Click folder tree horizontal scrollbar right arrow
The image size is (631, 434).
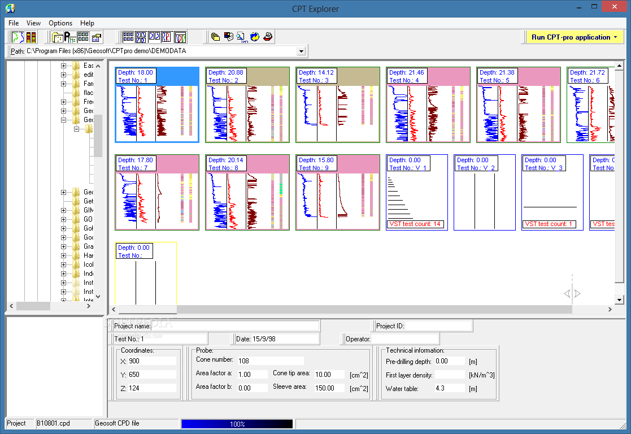tap(89, 306)
